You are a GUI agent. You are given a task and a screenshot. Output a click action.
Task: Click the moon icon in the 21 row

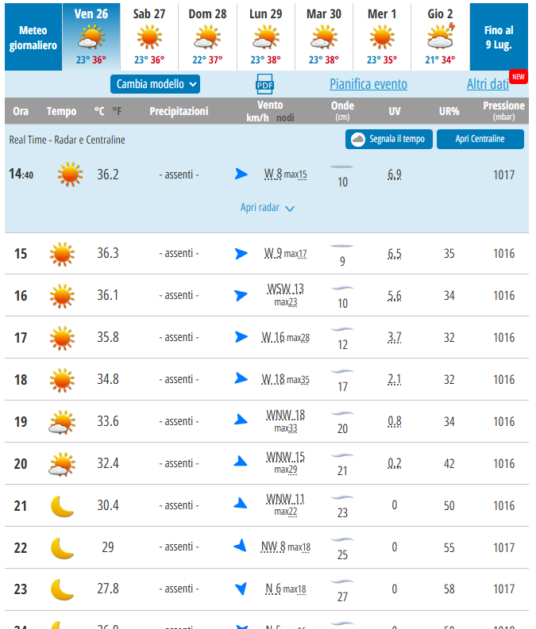coord(62,506)
